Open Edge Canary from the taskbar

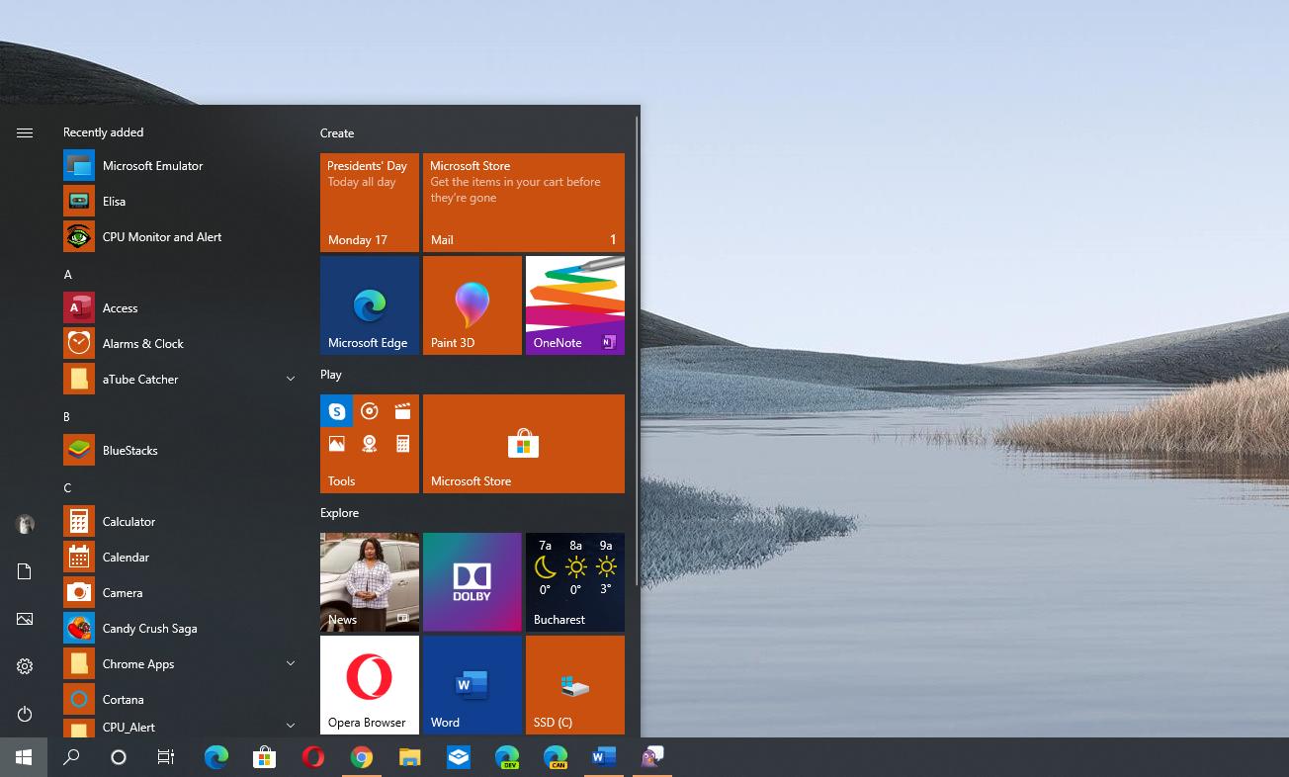(x=556, y=757)
